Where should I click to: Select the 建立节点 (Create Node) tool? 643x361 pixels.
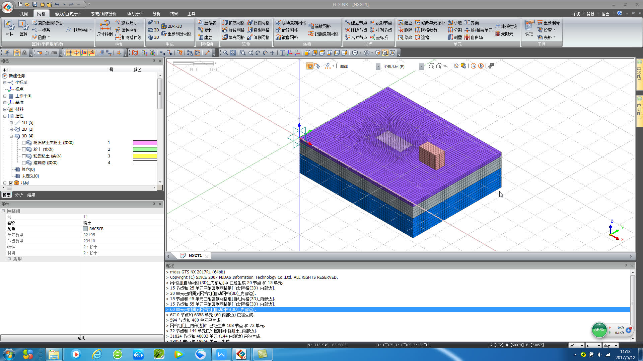pyautogui.click(x=356, y=22)
